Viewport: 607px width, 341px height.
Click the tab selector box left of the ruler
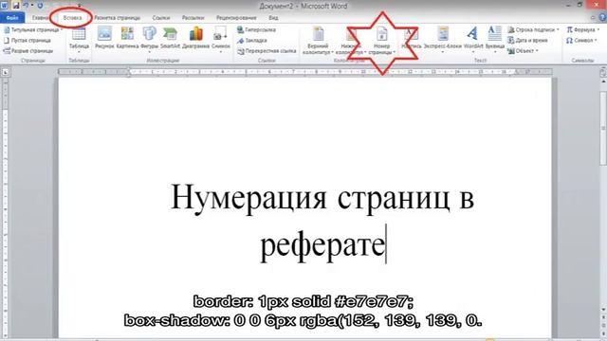[x=6, y=72]
